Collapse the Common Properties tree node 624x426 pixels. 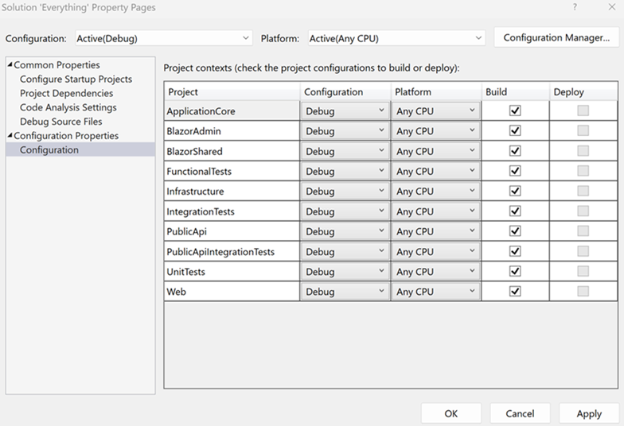pyautogui.click(x=10, y=65)
